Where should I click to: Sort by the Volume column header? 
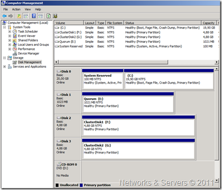tap(69, 23)
